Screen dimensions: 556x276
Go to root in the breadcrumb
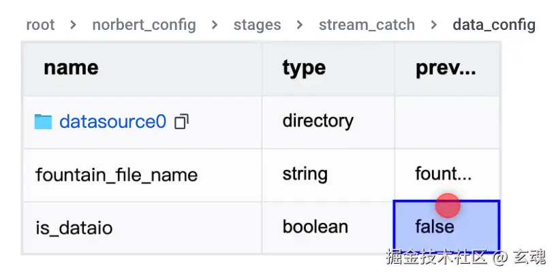40,25
